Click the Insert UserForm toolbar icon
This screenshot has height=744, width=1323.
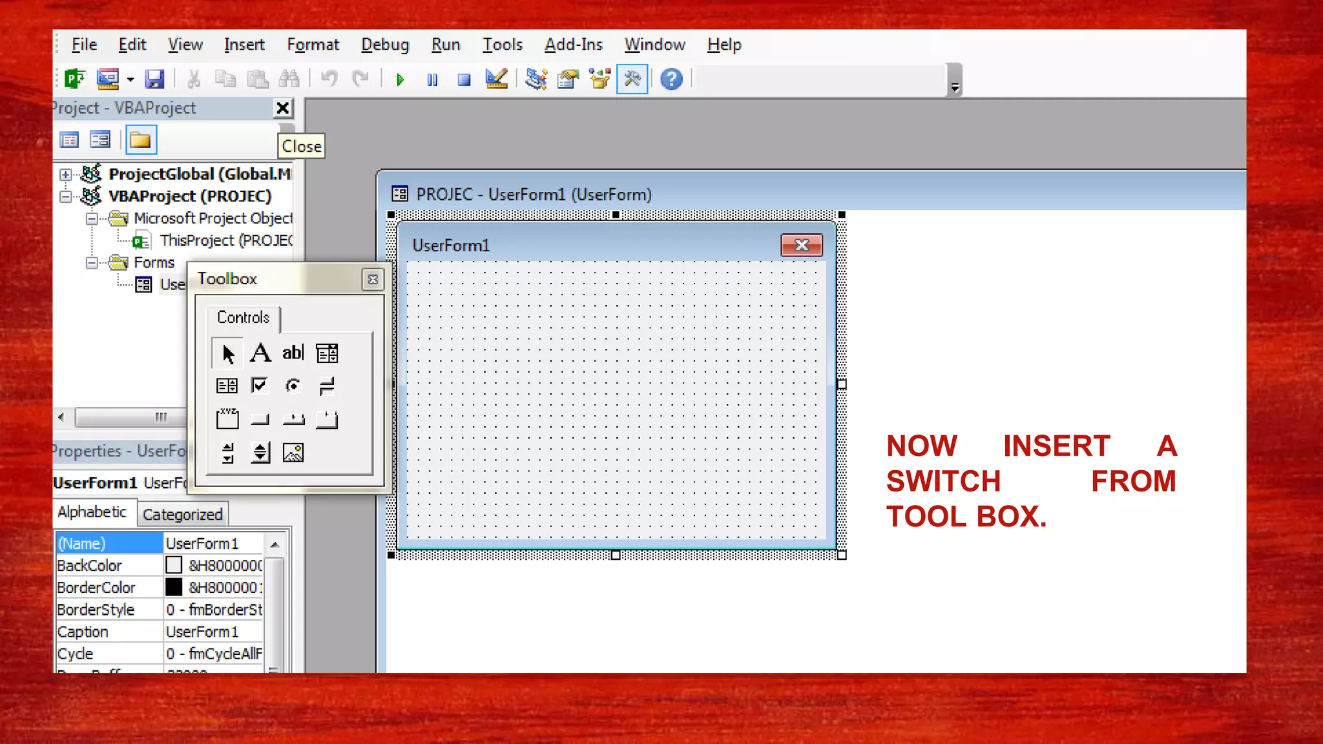click(108, 79)
